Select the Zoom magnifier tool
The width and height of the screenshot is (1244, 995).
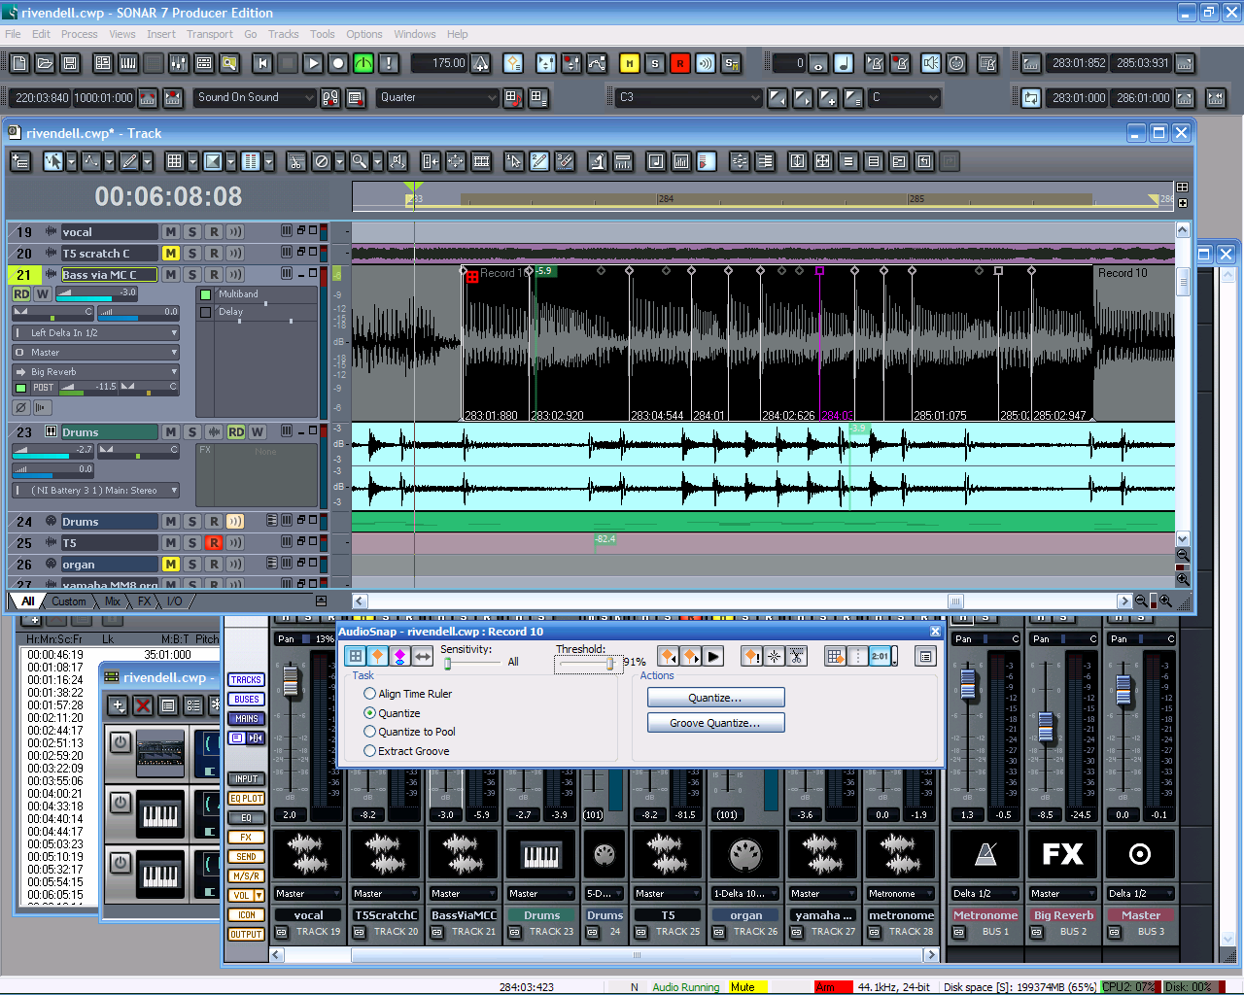click(359, 161)
